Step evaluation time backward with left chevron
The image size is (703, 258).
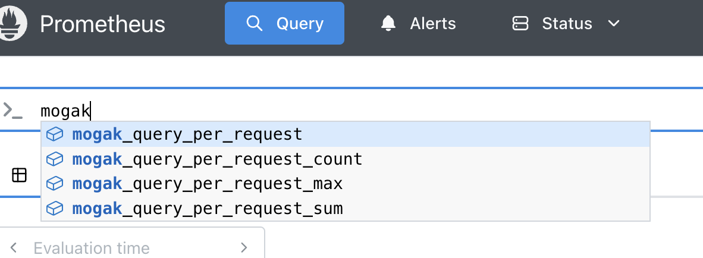tap(14, 247)
